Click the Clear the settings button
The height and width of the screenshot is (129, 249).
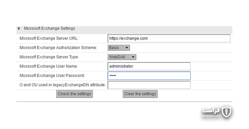pyautogui.click(x=140, y=94)
